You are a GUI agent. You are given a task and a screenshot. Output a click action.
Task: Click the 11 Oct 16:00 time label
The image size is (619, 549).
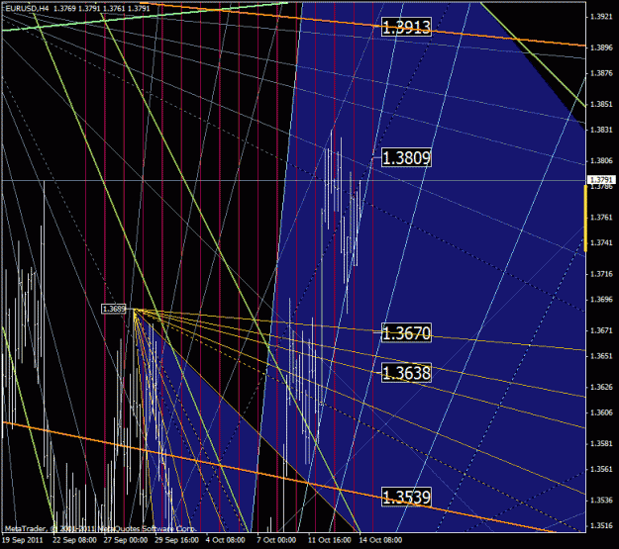(330, 540)
